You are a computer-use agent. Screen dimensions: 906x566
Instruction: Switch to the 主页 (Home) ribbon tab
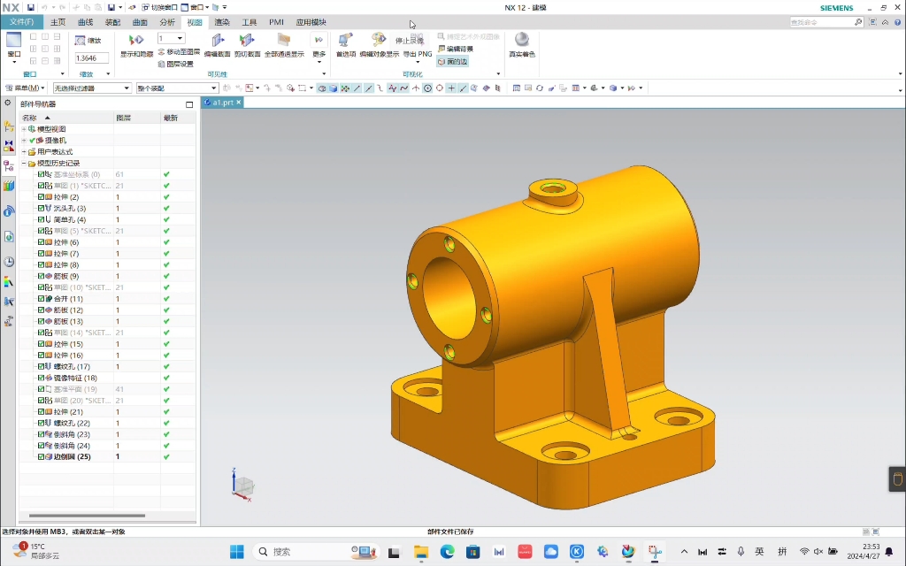point(58,22)
